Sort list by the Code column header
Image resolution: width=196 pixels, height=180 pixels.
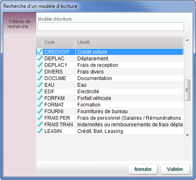(59, 42)
